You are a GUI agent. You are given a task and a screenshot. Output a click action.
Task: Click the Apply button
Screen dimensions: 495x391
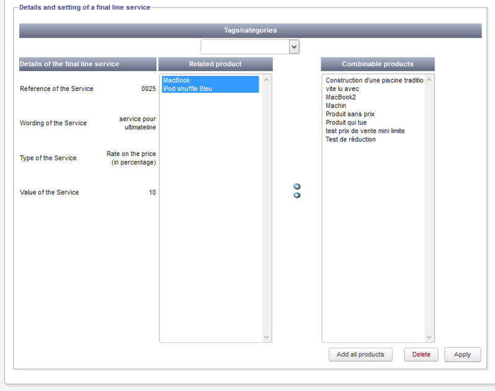coord(462,354)
